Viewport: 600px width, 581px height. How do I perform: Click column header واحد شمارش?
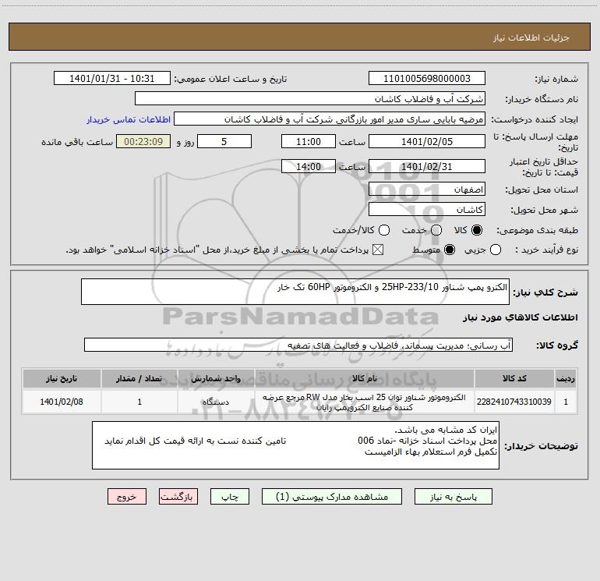click(x=216, y=378)
